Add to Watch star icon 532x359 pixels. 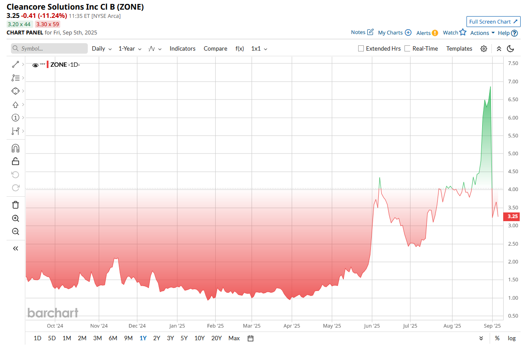point(463,32)
